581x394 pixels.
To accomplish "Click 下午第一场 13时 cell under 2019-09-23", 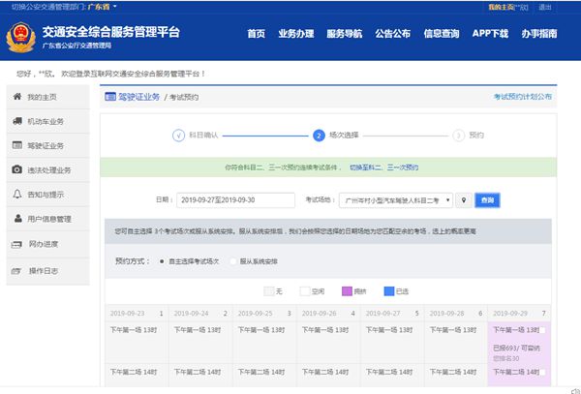I will click(137, 343).
